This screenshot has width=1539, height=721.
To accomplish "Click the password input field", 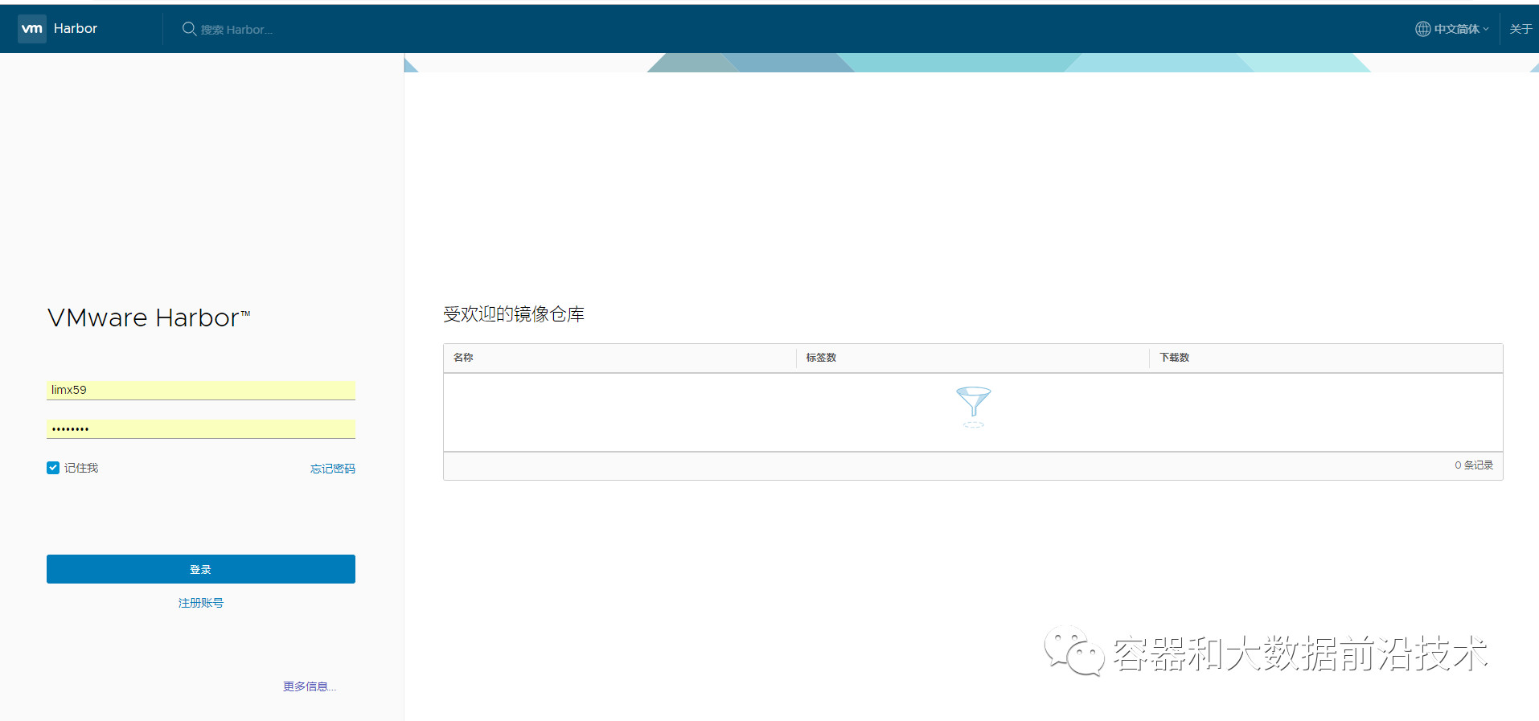I will click(201, 428).
